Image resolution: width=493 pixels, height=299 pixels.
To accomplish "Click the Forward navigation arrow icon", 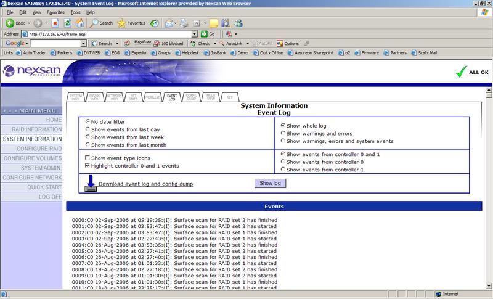I will point(38,23).
